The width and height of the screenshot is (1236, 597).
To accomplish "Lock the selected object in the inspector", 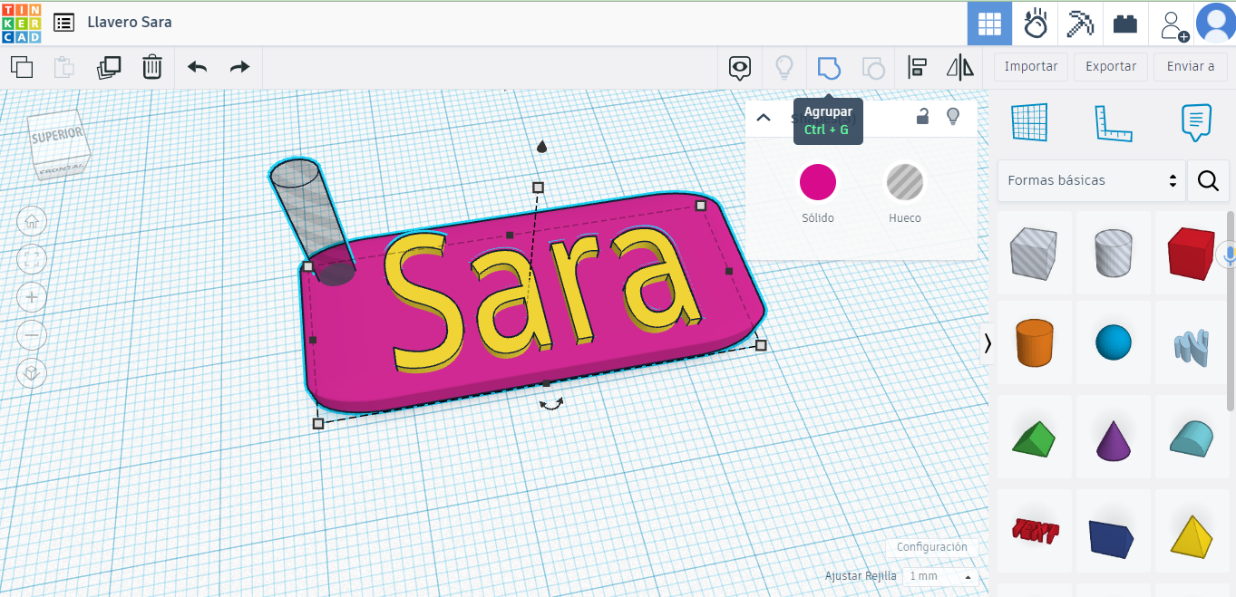I will coord(924,117).
